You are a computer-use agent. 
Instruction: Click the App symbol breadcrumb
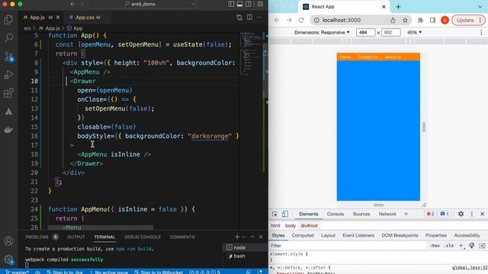(75, 28)
